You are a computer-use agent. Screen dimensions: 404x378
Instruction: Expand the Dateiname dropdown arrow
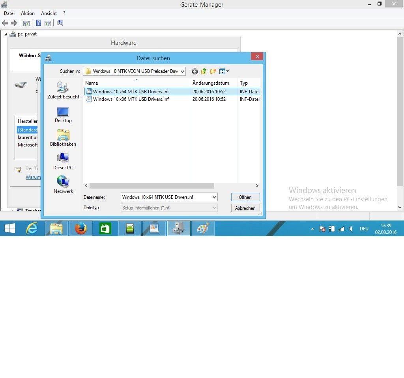click(214, 197)
